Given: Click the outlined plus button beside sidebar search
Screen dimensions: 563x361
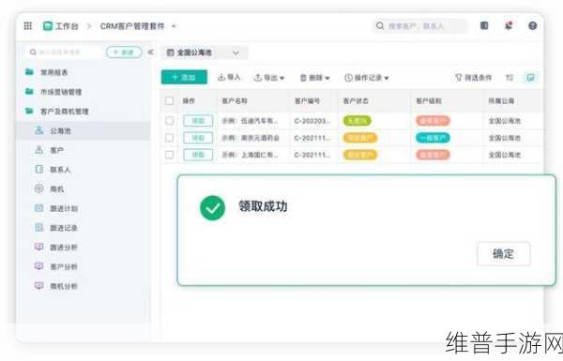Looking at the screenshot, I should tap(124, 53).
